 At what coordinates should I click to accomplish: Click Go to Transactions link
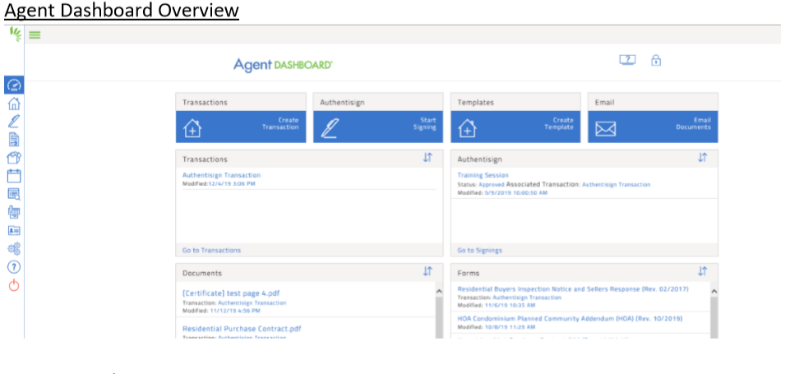[x=211, y=250]
